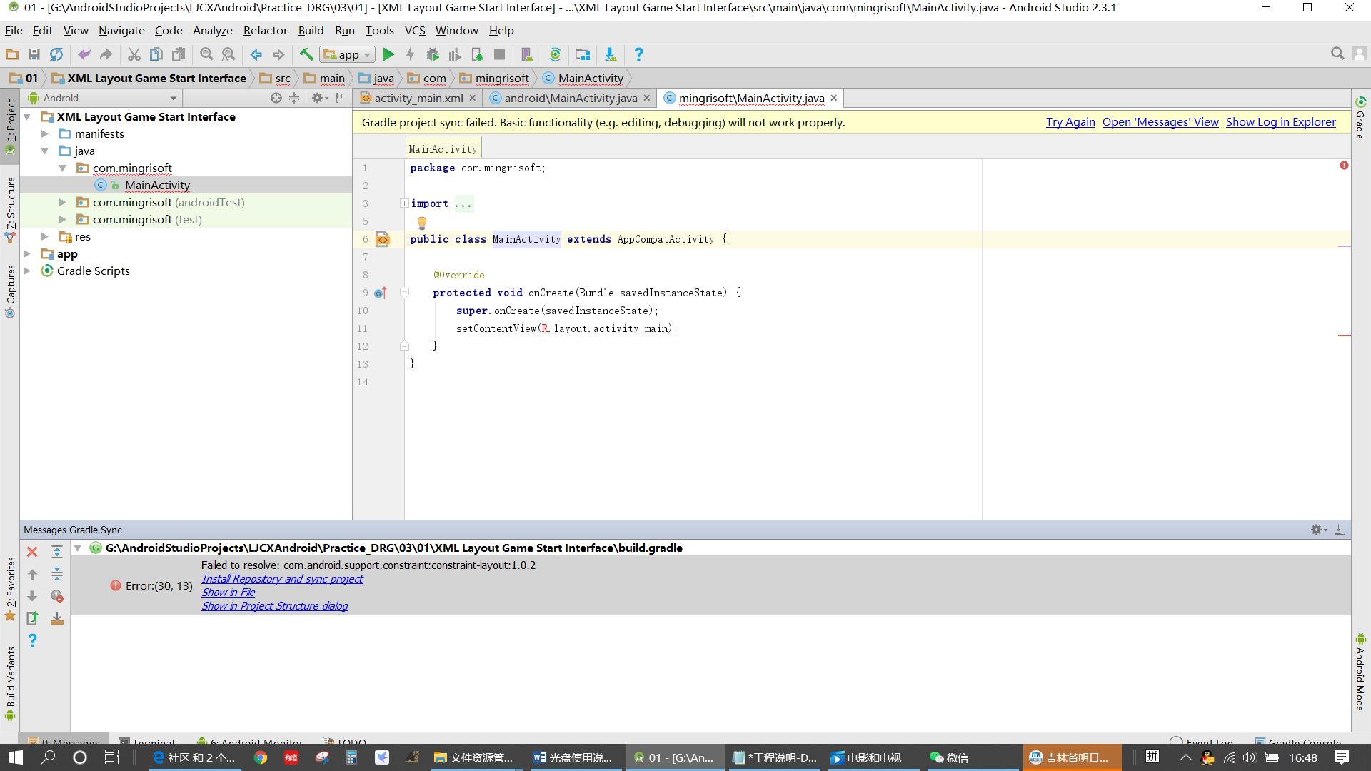Collapse the build.gradle message node
The width and height of the screenshot is (1371, 771).
tap(78, 548)
